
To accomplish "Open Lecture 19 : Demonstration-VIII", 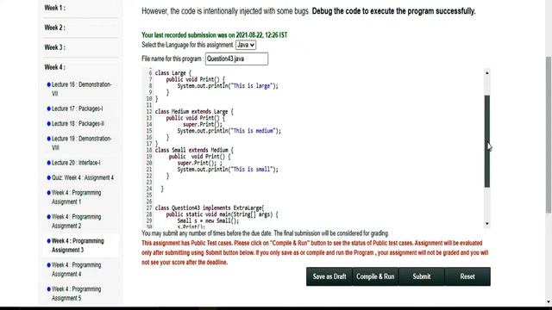I will coord(81,143).
